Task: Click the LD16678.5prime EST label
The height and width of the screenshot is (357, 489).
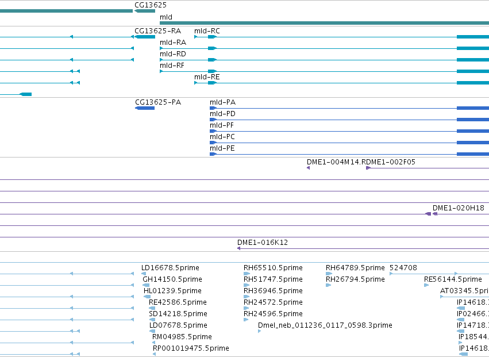Action: point(170,268)
